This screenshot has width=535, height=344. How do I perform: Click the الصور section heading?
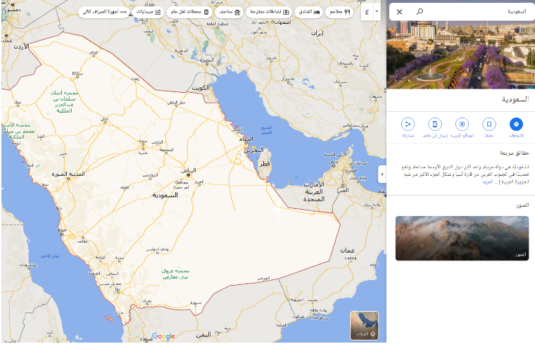pos(522,205)
